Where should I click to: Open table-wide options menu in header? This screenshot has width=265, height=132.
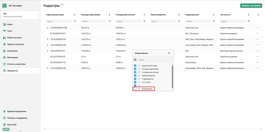click(258, 15)
